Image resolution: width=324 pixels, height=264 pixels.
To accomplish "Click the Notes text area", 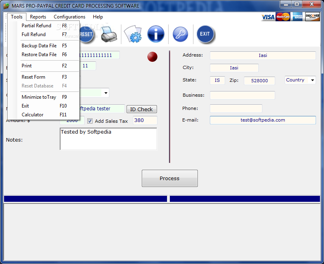I will tap(108, 139).
